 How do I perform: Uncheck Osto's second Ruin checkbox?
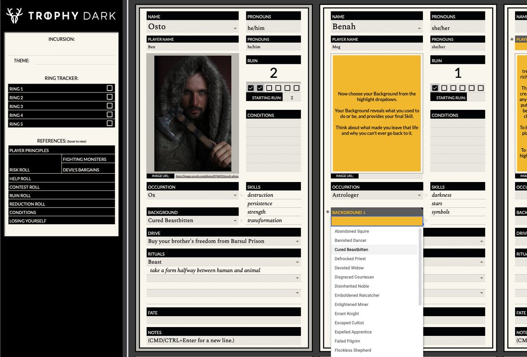[260, 88]
